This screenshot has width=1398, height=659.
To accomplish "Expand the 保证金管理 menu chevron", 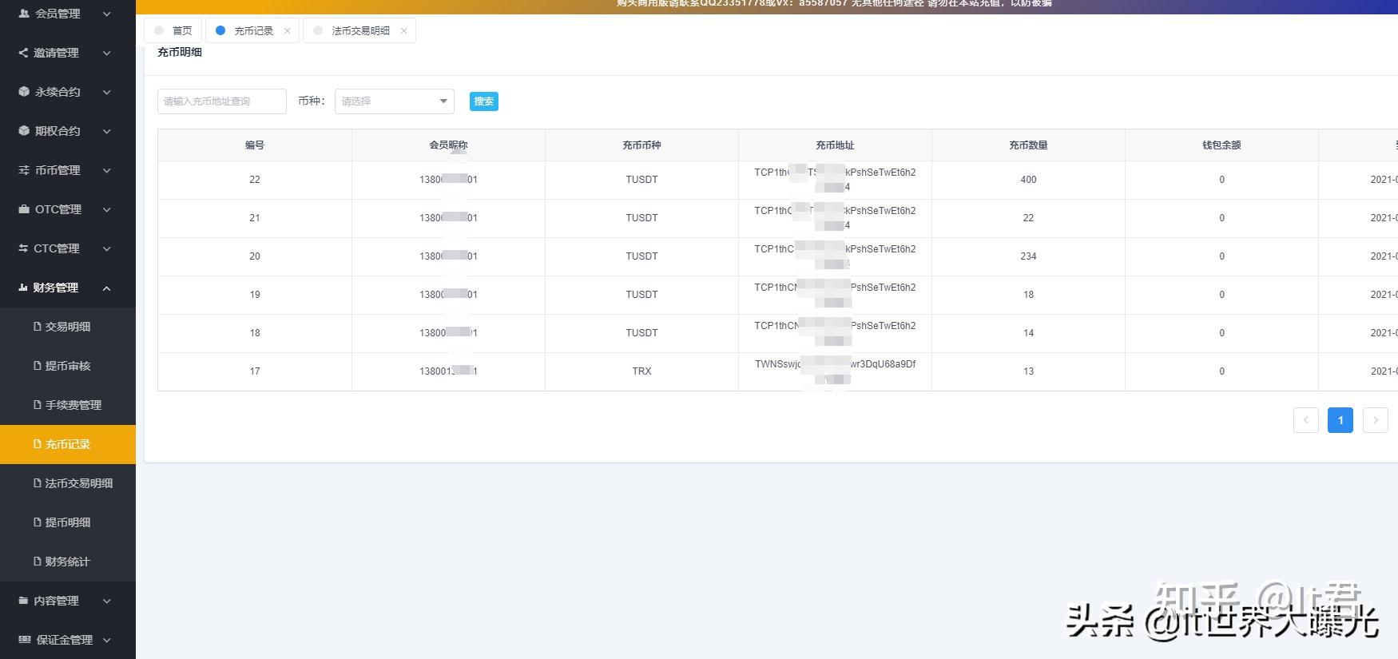I will (x=107, y=640).
